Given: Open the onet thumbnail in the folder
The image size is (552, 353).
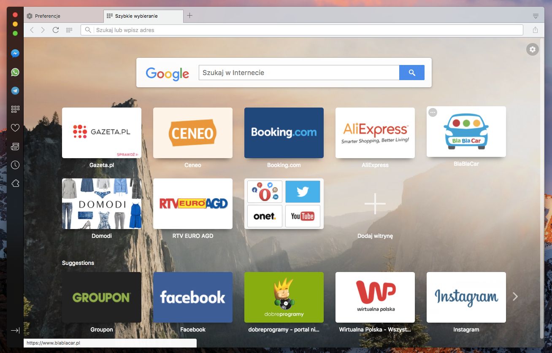Looking at the screenshot, I should coord(265,216).
